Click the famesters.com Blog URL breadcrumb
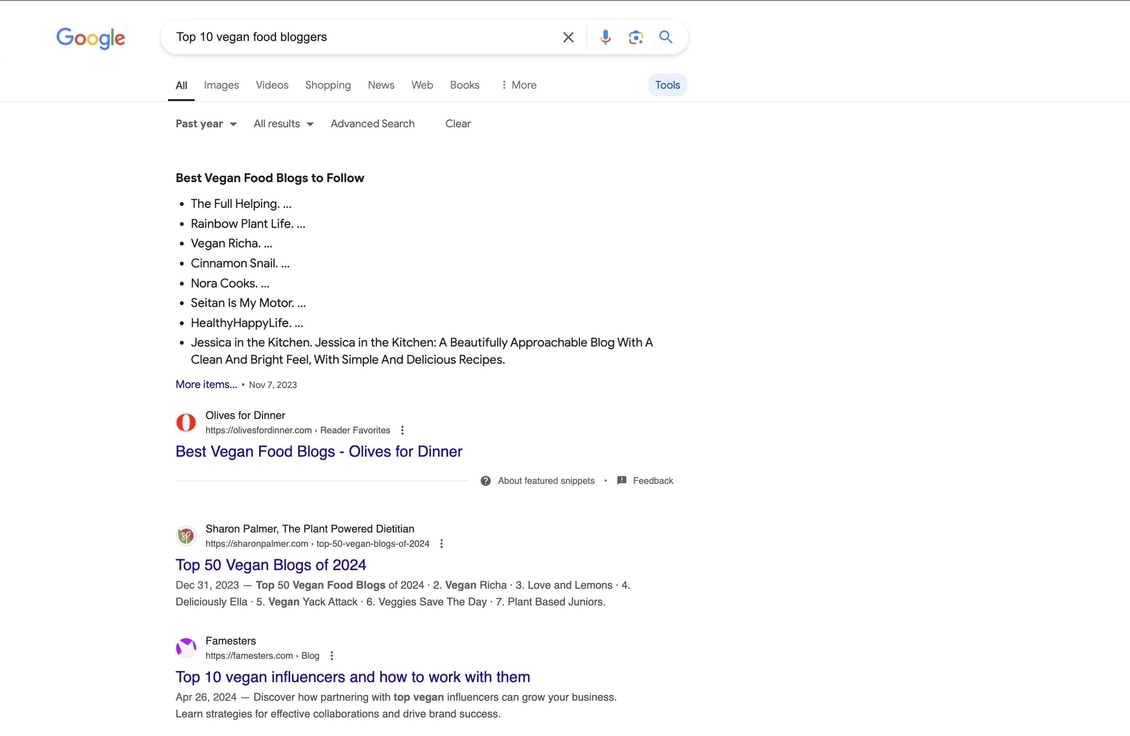This screenshot has height=736, width=1130. [262, 656]
